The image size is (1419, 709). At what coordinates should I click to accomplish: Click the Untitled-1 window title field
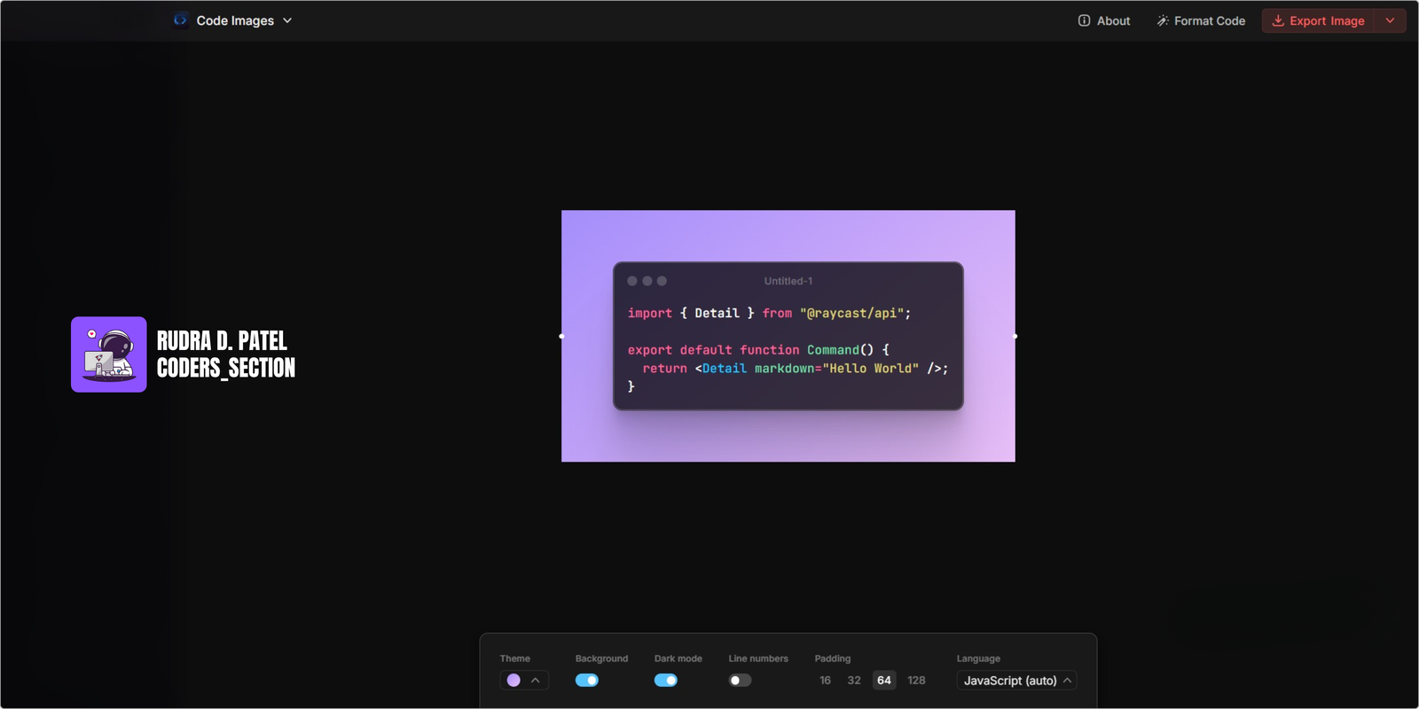point(788,281)
